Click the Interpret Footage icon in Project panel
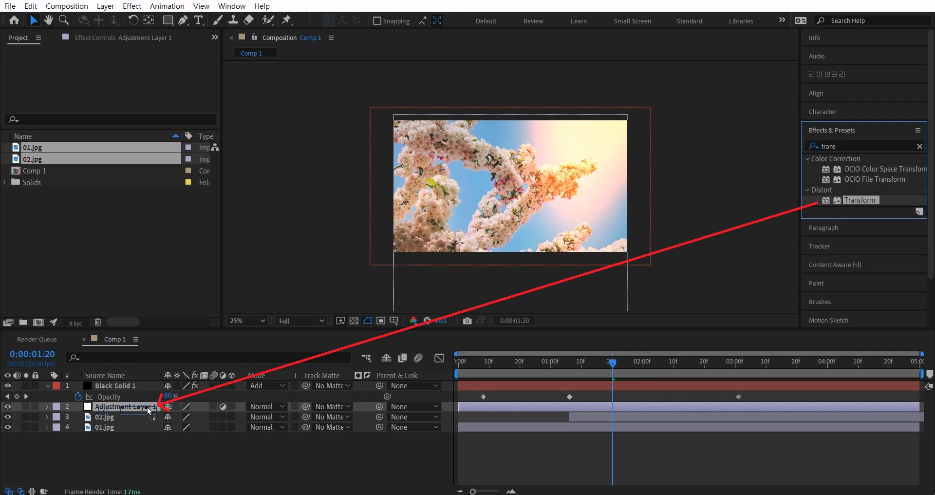The image size is (935, 495). (8, 322)
